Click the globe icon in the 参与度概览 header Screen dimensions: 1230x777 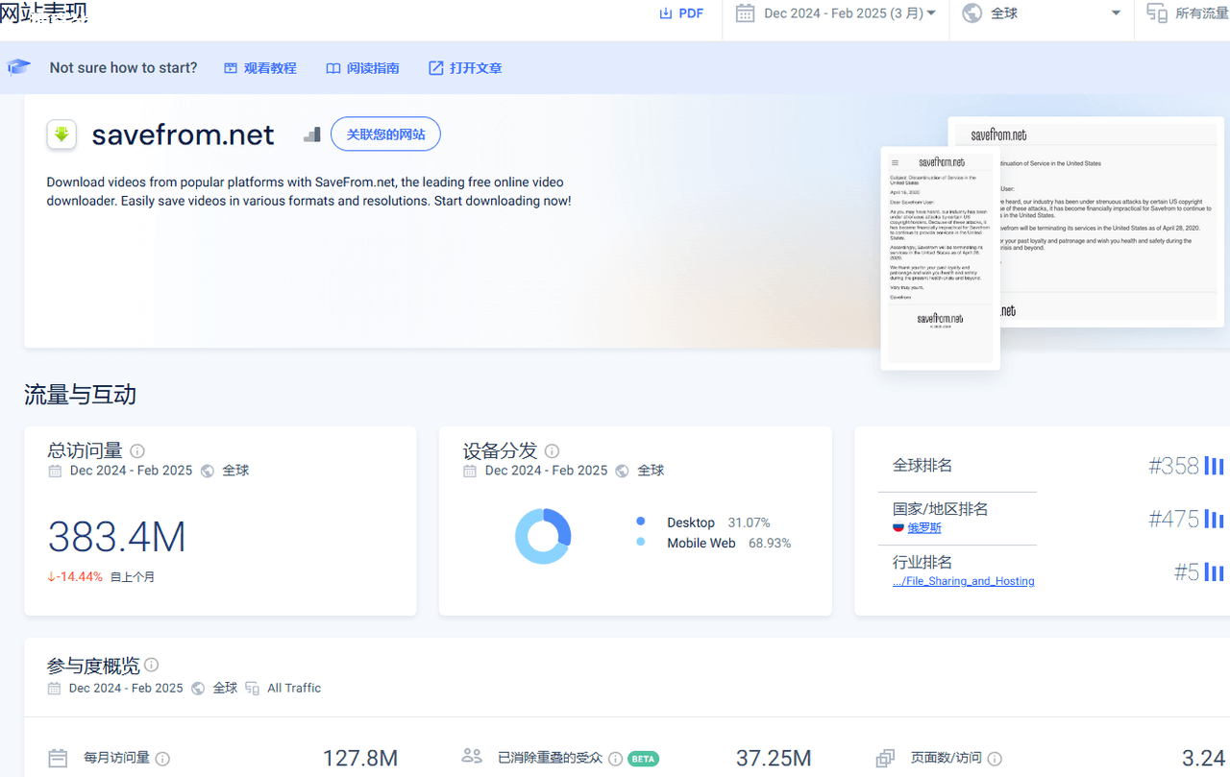198,689
